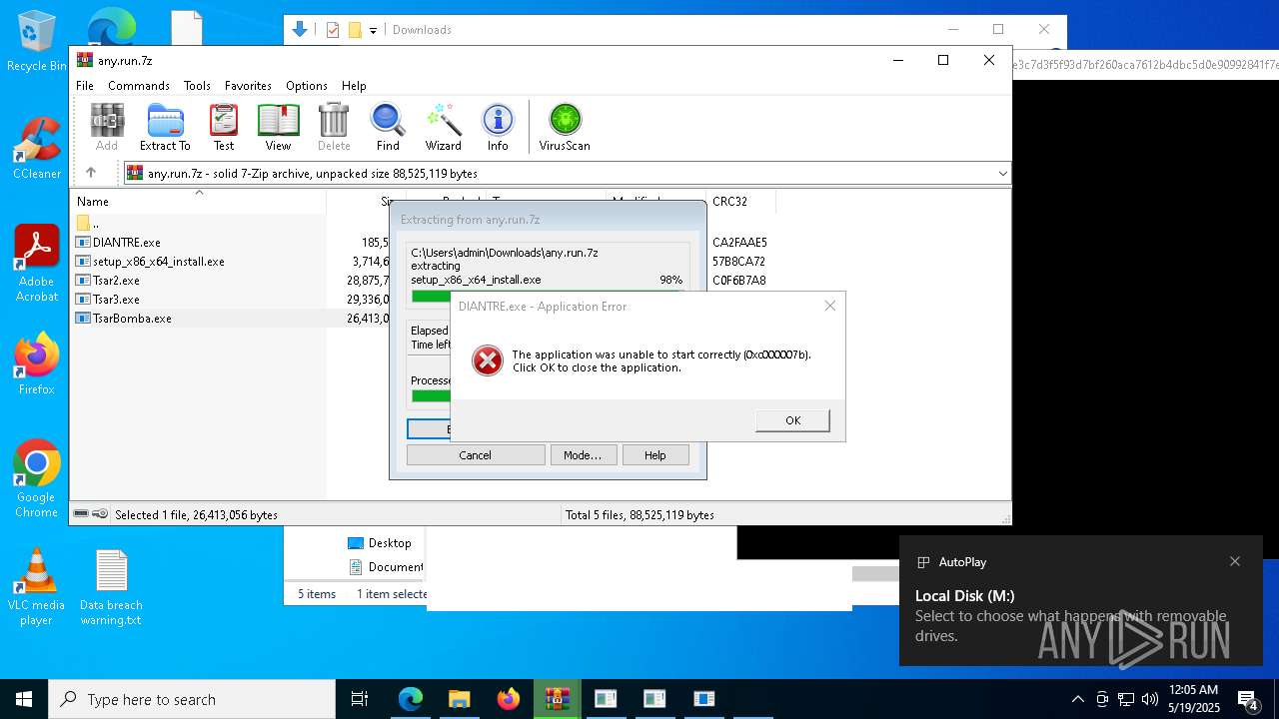The width and height of the screenshot is (1279, 719).
Task: Open the Help menu
Action: (354, 86)
